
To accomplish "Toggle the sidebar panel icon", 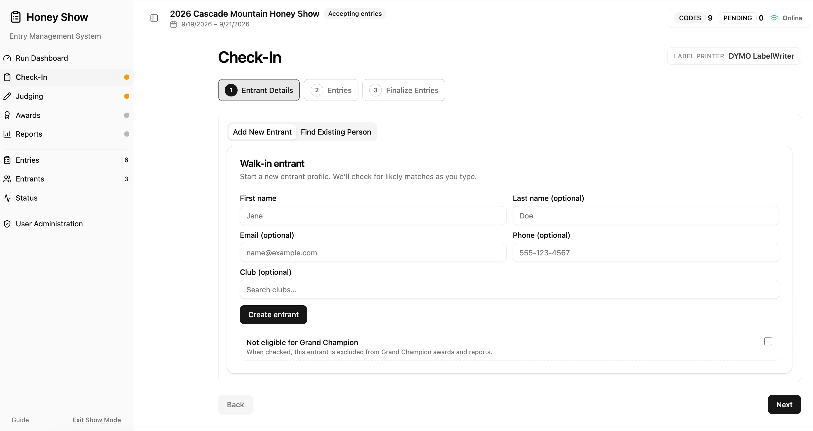I will (x=154, y=18).
